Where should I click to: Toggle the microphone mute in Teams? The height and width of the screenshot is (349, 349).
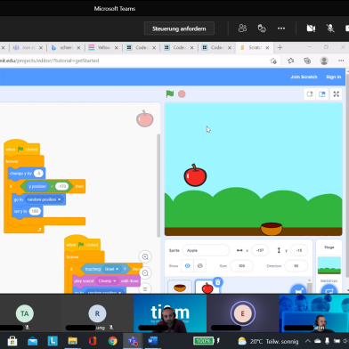coord(330,28)
